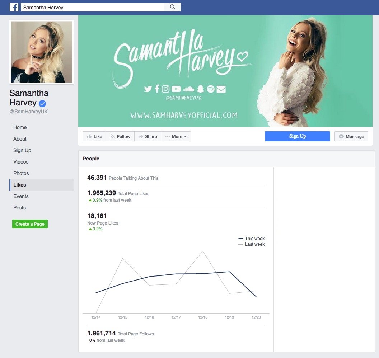Open the More dropdown menu
Image resolution: width=379 pixels, height=358 pixels.
pyautogui.click(x=176, y=136)
